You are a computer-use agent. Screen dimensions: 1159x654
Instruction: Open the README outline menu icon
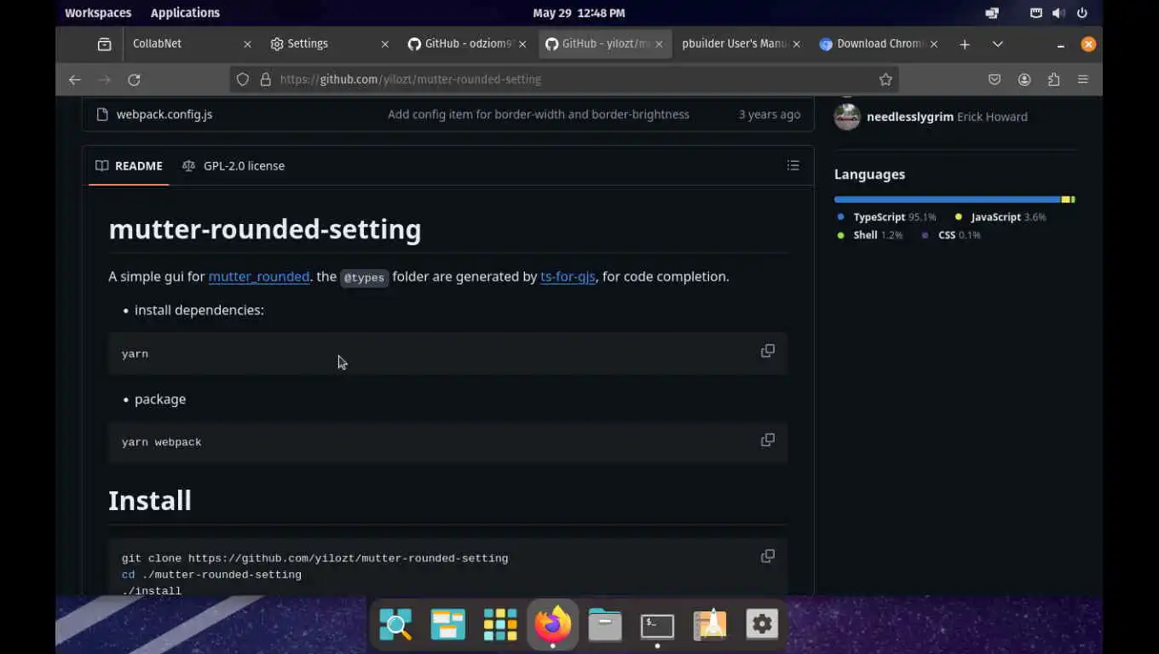(x=793, y=165)
